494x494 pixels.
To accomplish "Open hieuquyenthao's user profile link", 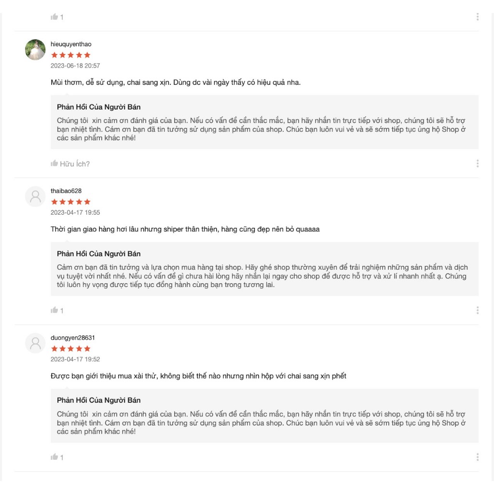I will 71,44.
